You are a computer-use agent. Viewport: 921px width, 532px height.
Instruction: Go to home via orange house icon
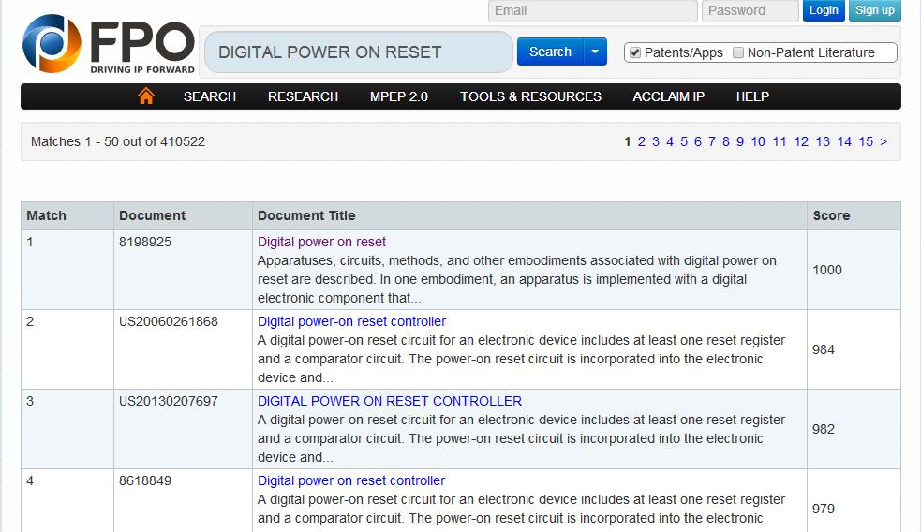point(145,96)
